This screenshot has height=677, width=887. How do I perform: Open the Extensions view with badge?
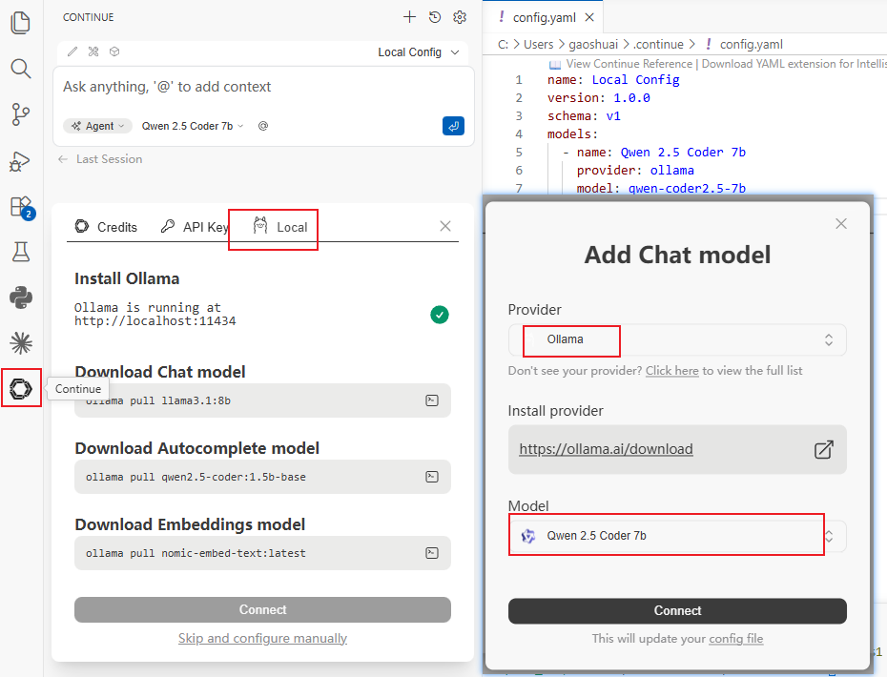point(22,208)
